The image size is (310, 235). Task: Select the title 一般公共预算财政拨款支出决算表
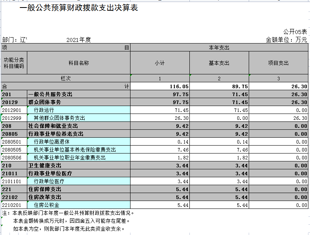[x=79, y=8]
